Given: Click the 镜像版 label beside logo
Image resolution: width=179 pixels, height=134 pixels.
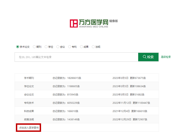Looking at the screenshot, I should (x=114, y=21).
